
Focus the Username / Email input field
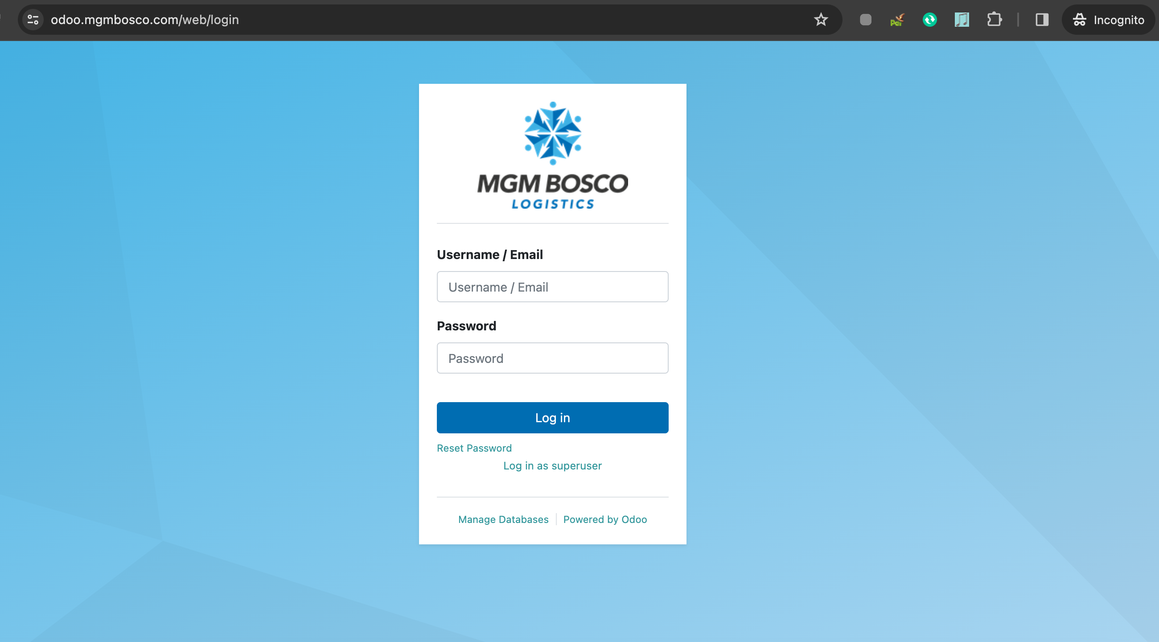click(x=552, y=287)
